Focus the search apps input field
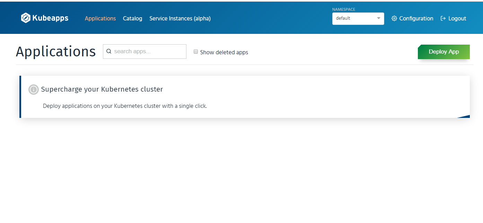The image size is (483, 223). pos(144,52)
